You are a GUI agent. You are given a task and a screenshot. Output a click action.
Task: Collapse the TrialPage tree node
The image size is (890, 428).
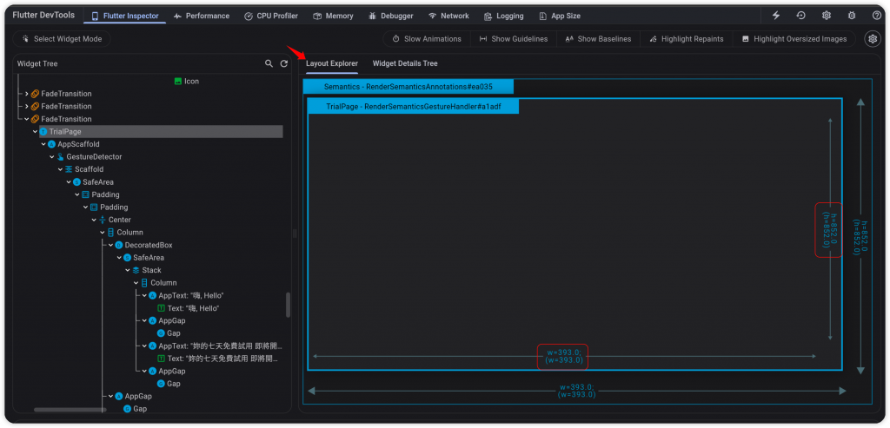coord(35,131)
